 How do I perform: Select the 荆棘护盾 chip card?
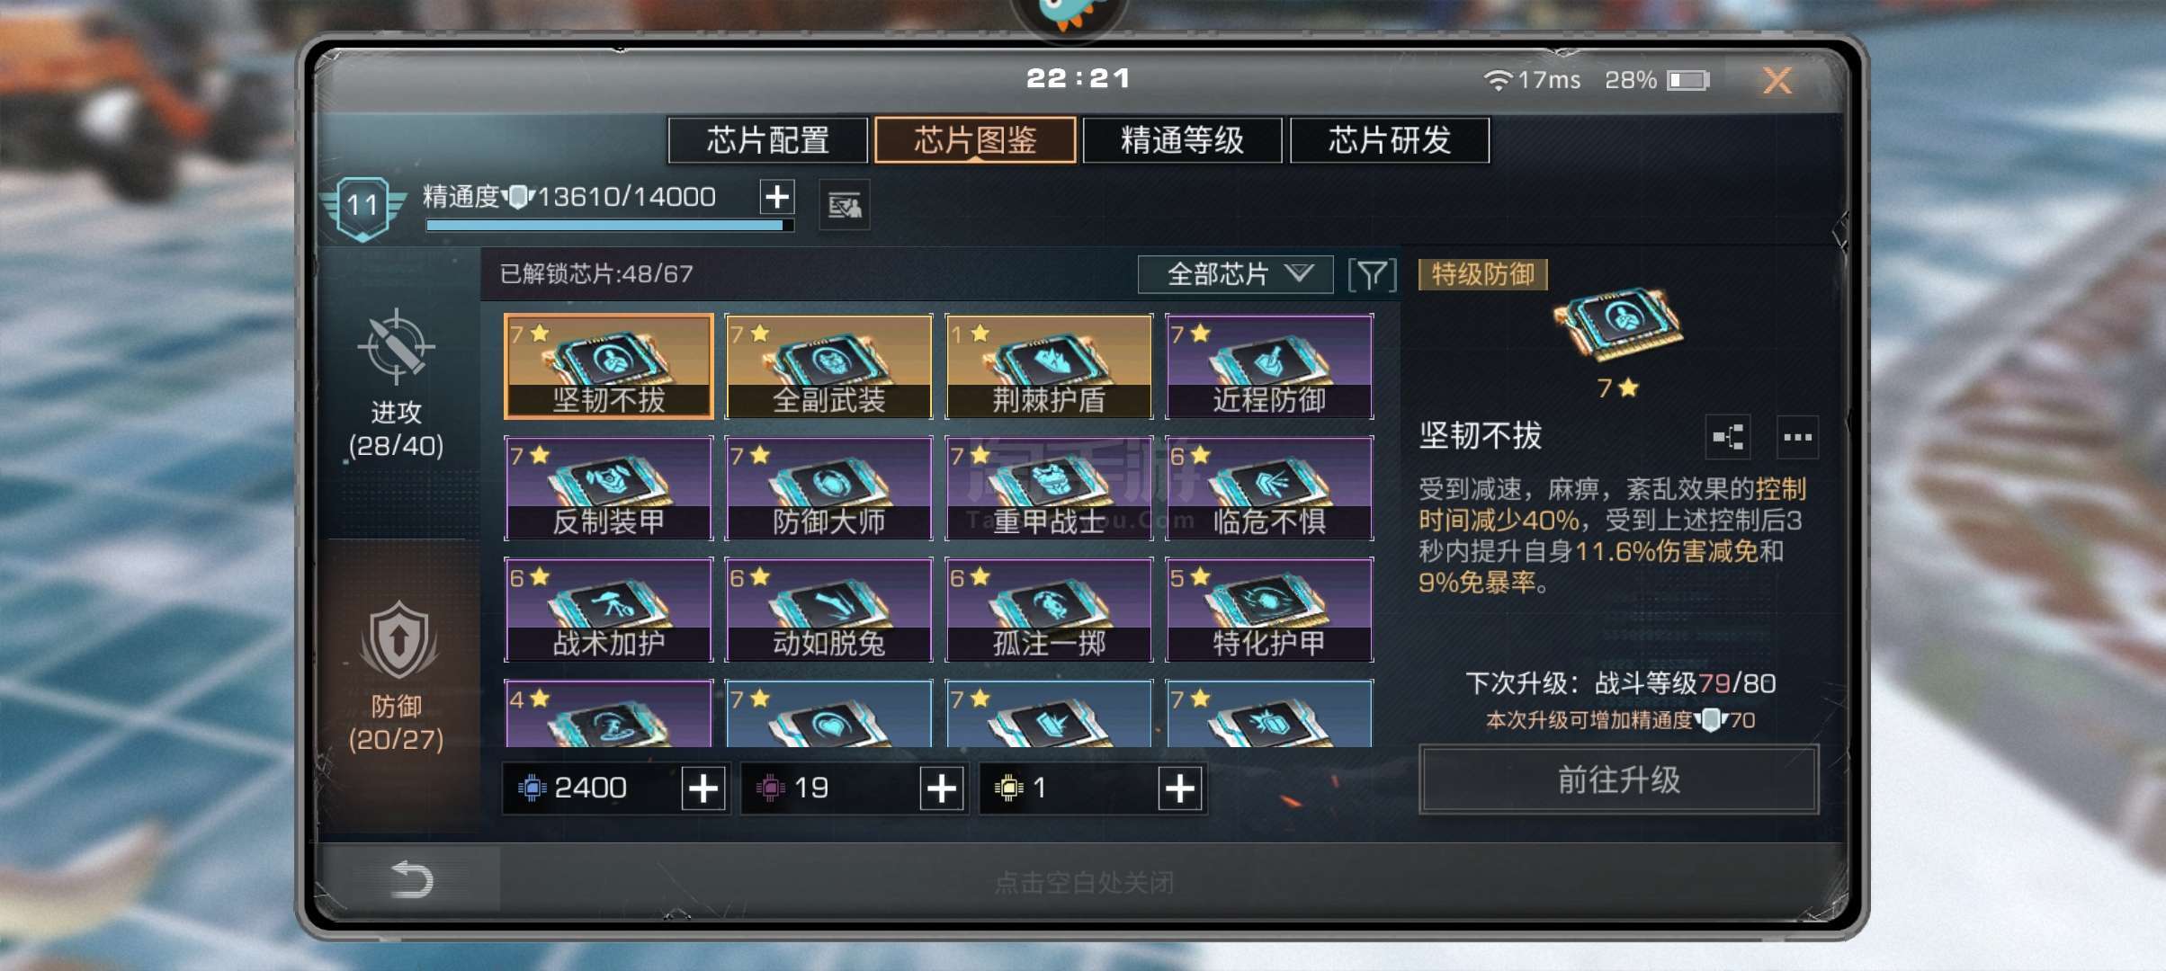pyautogui.click(x=1049, y=366)
